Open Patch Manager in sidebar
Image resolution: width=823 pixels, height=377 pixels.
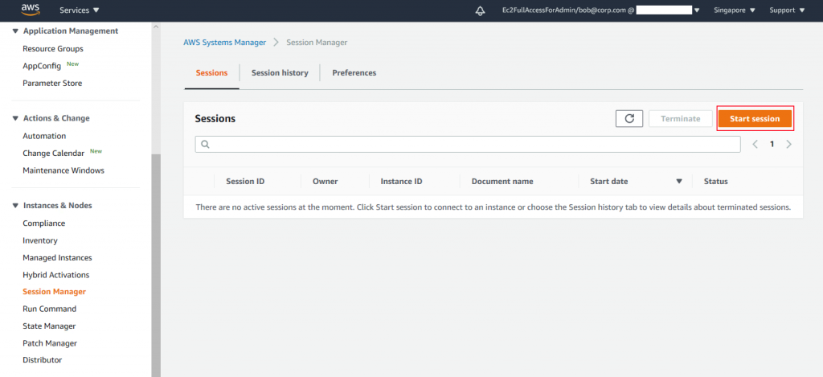pyautogui.click(x=50, y=343)
